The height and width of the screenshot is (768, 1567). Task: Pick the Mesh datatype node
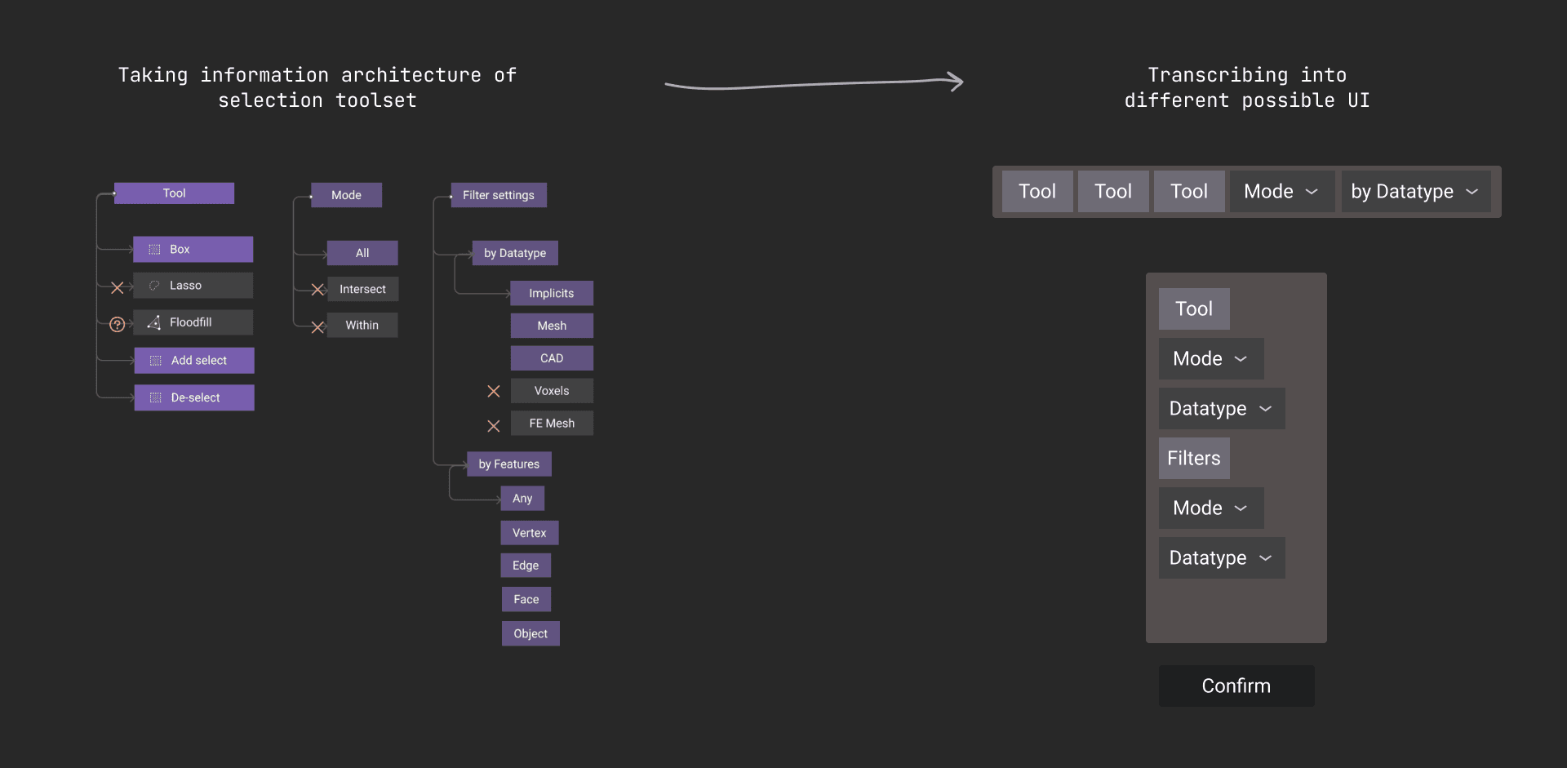[552, 326]
